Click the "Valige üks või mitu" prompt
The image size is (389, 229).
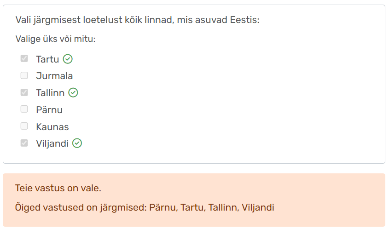click(x=55, y=39)
